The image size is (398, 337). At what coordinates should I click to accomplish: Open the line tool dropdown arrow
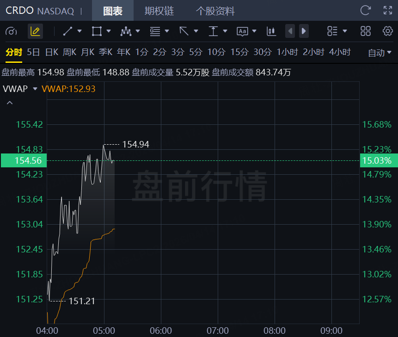80,31
